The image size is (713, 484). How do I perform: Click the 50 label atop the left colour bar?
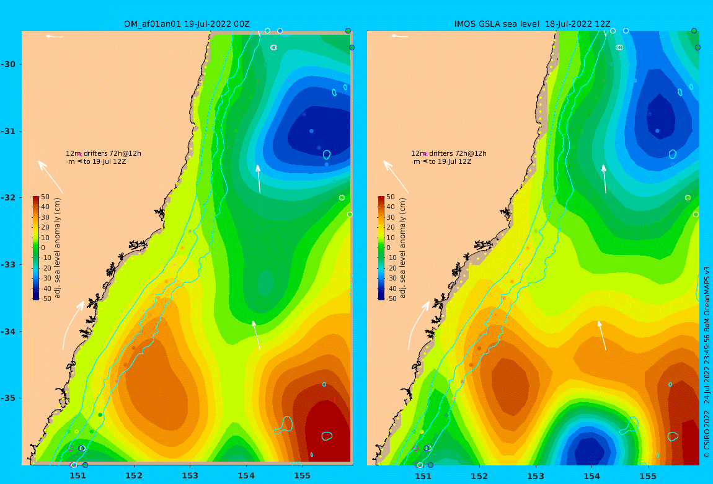click(45, 197)
